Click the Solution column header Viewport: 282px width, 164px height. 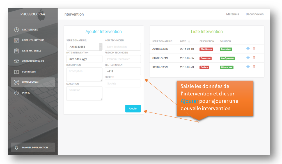click(225, 41)
